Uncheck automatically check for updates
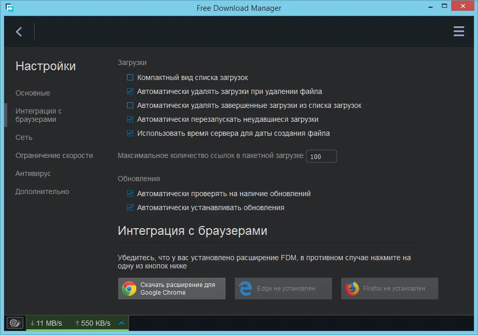Image resolution: width=478 pixels, height=335 pixels. pyautogui.click(x=130, y=194)
